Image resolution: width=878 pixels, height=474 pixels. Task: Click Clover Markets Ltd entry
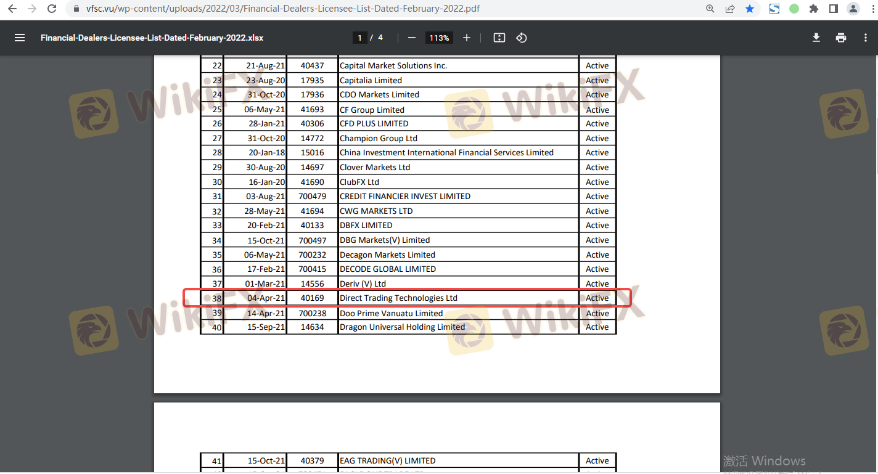tap(375, 168)
